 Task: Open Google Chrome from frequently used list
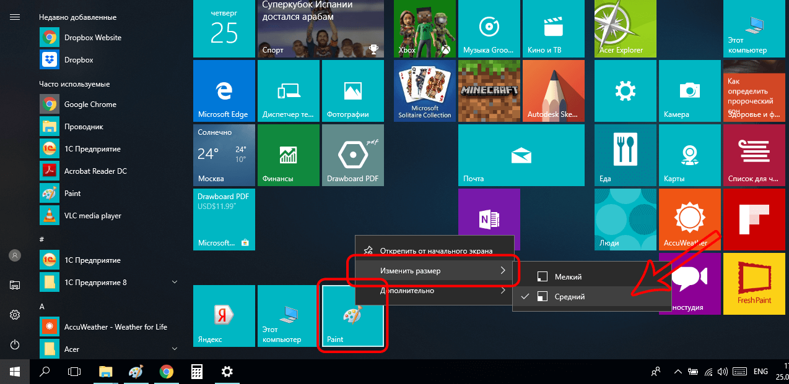pos(90,105)
